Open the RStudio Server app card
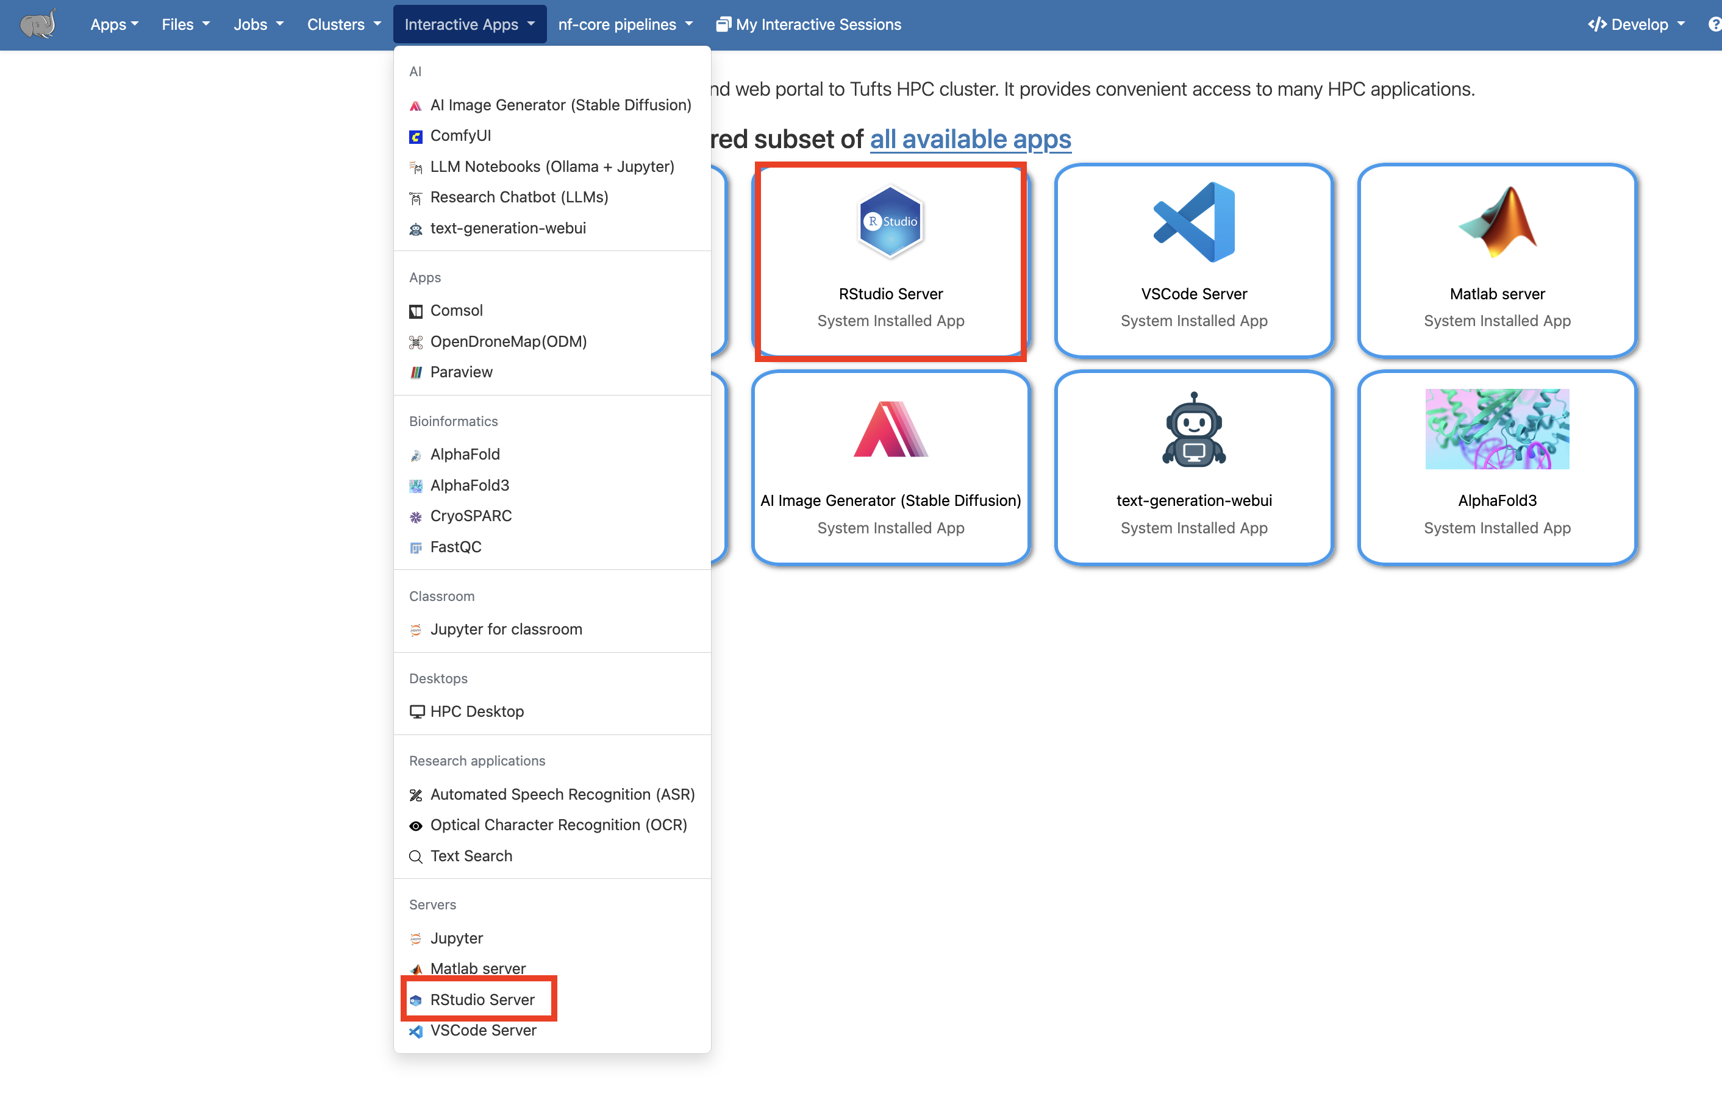Screen dimensions: 1722x1102 [x=890, y=262]
